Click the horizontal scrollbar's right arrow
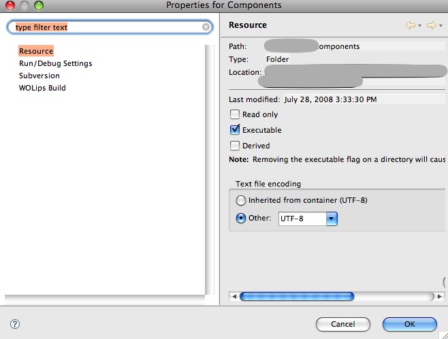The width and height of the screenshot is (448, 339). click(441, 296)
